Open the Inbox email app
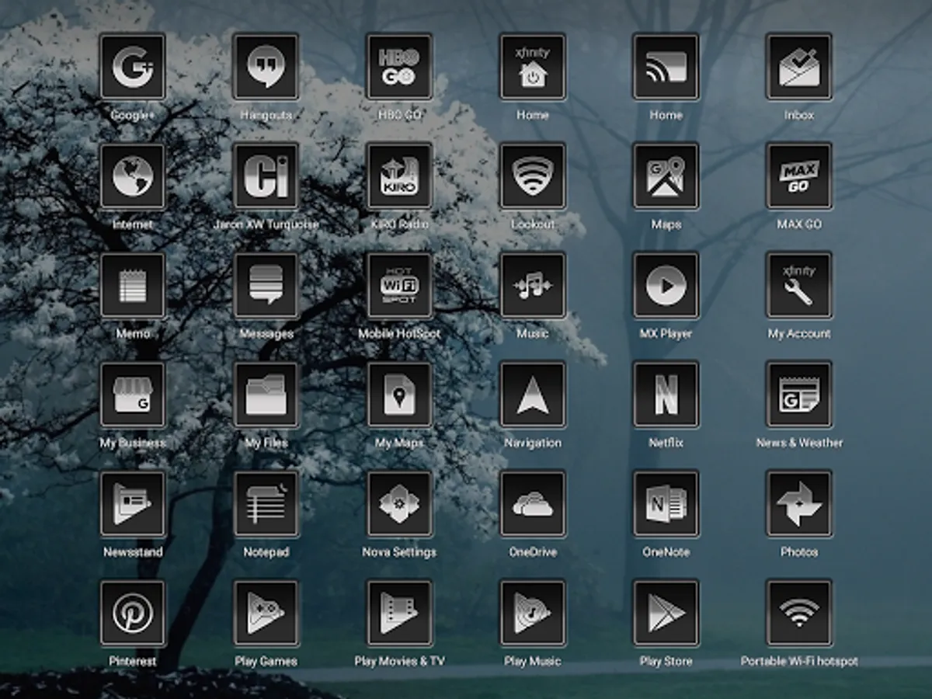 799,68
